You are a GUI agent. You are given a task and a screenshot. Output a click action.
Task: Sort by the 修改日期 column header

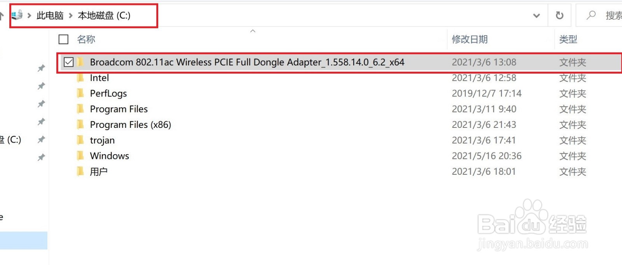click(x=470, y=39)
